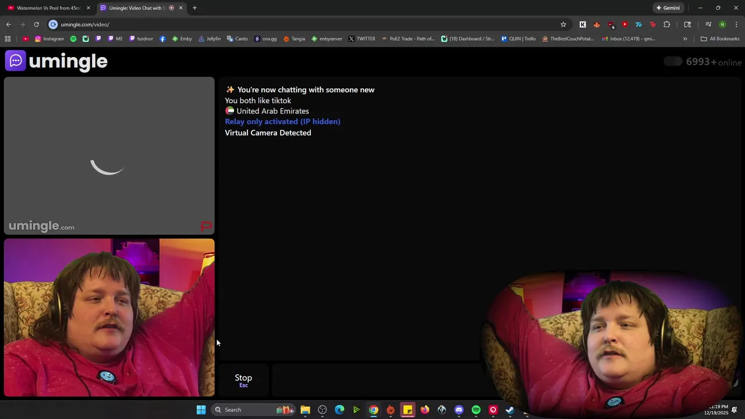
Task: Click "Relay only activated (IP hidden)" text
Action: point(283,122)
